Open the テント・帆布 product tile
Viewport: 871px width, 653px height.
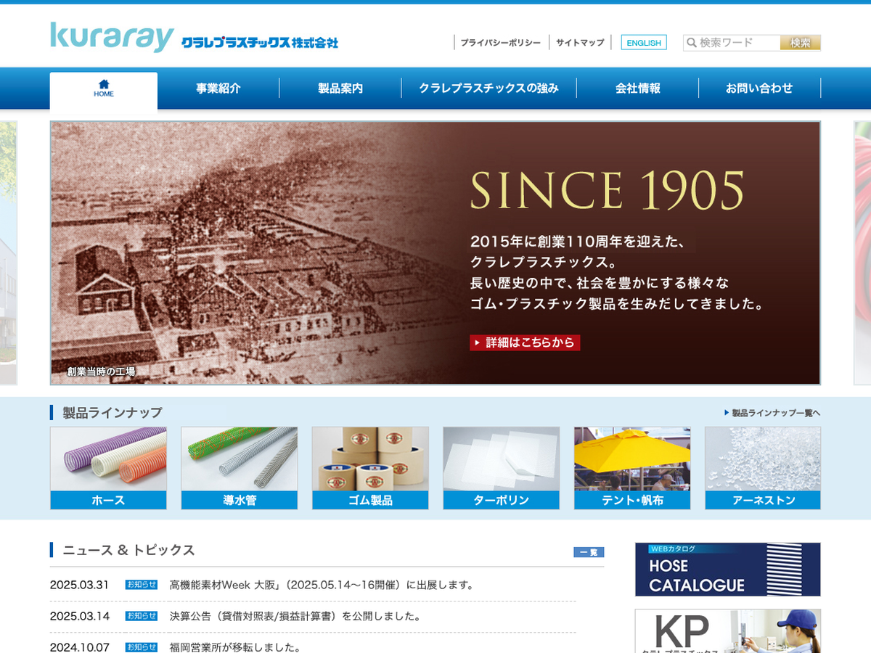632,467
